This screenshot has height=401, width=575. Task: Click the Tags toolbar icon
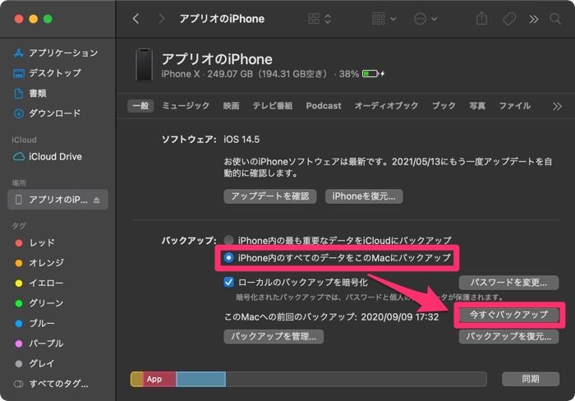click(x=508, y=19)
